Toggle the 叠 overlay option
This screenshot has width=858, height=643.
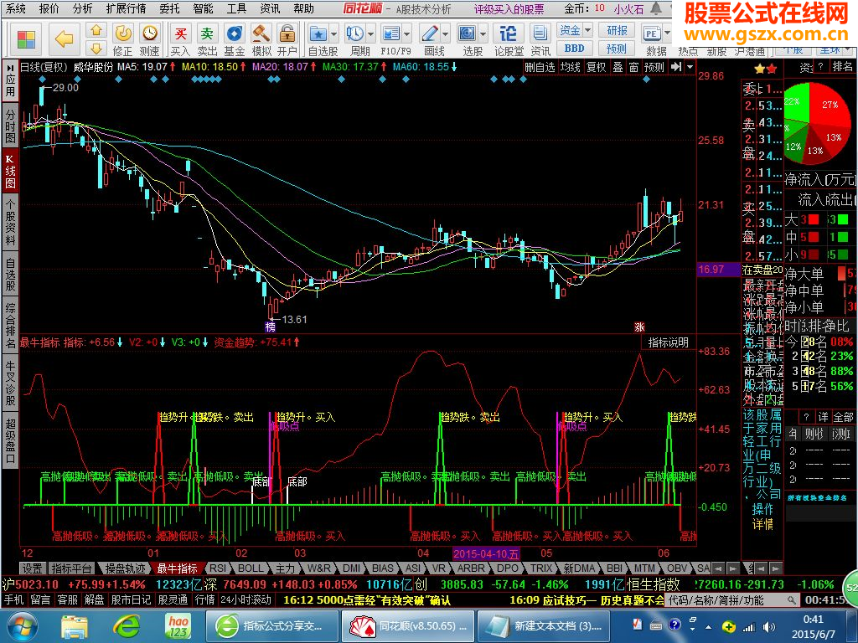point(618,67)
